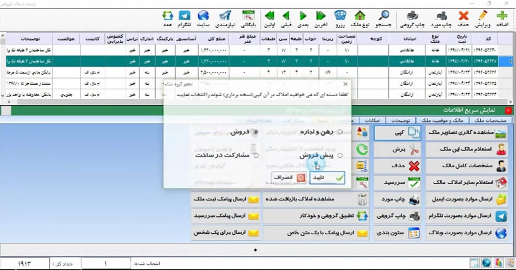Select the رهن و اجاره radio option

(x=340, y=132)
